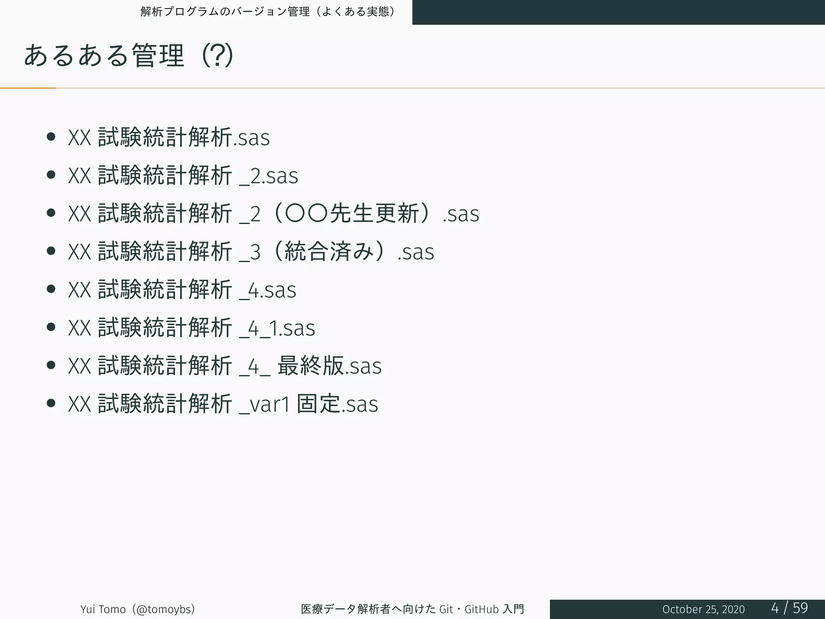825x619 pixels.
Task: Select the line XX 試験統計解析 _4.sas
Action: click(x=182, y=289)
